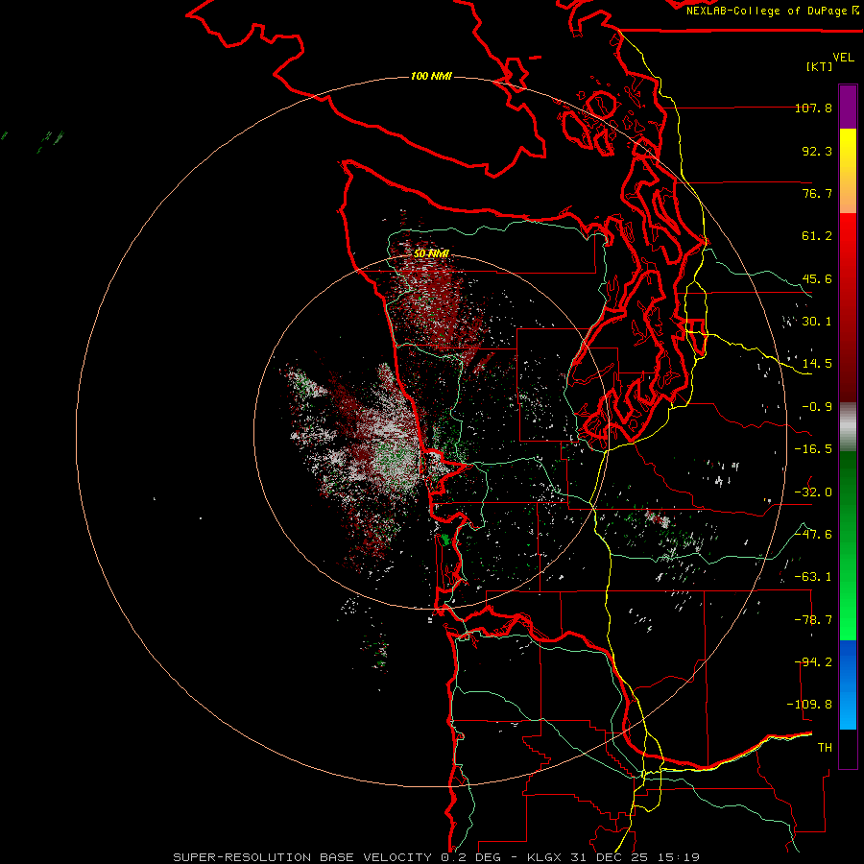This screenshot has height=864, width=864.
Task: Click the VEL legend title
Action: 843,58
